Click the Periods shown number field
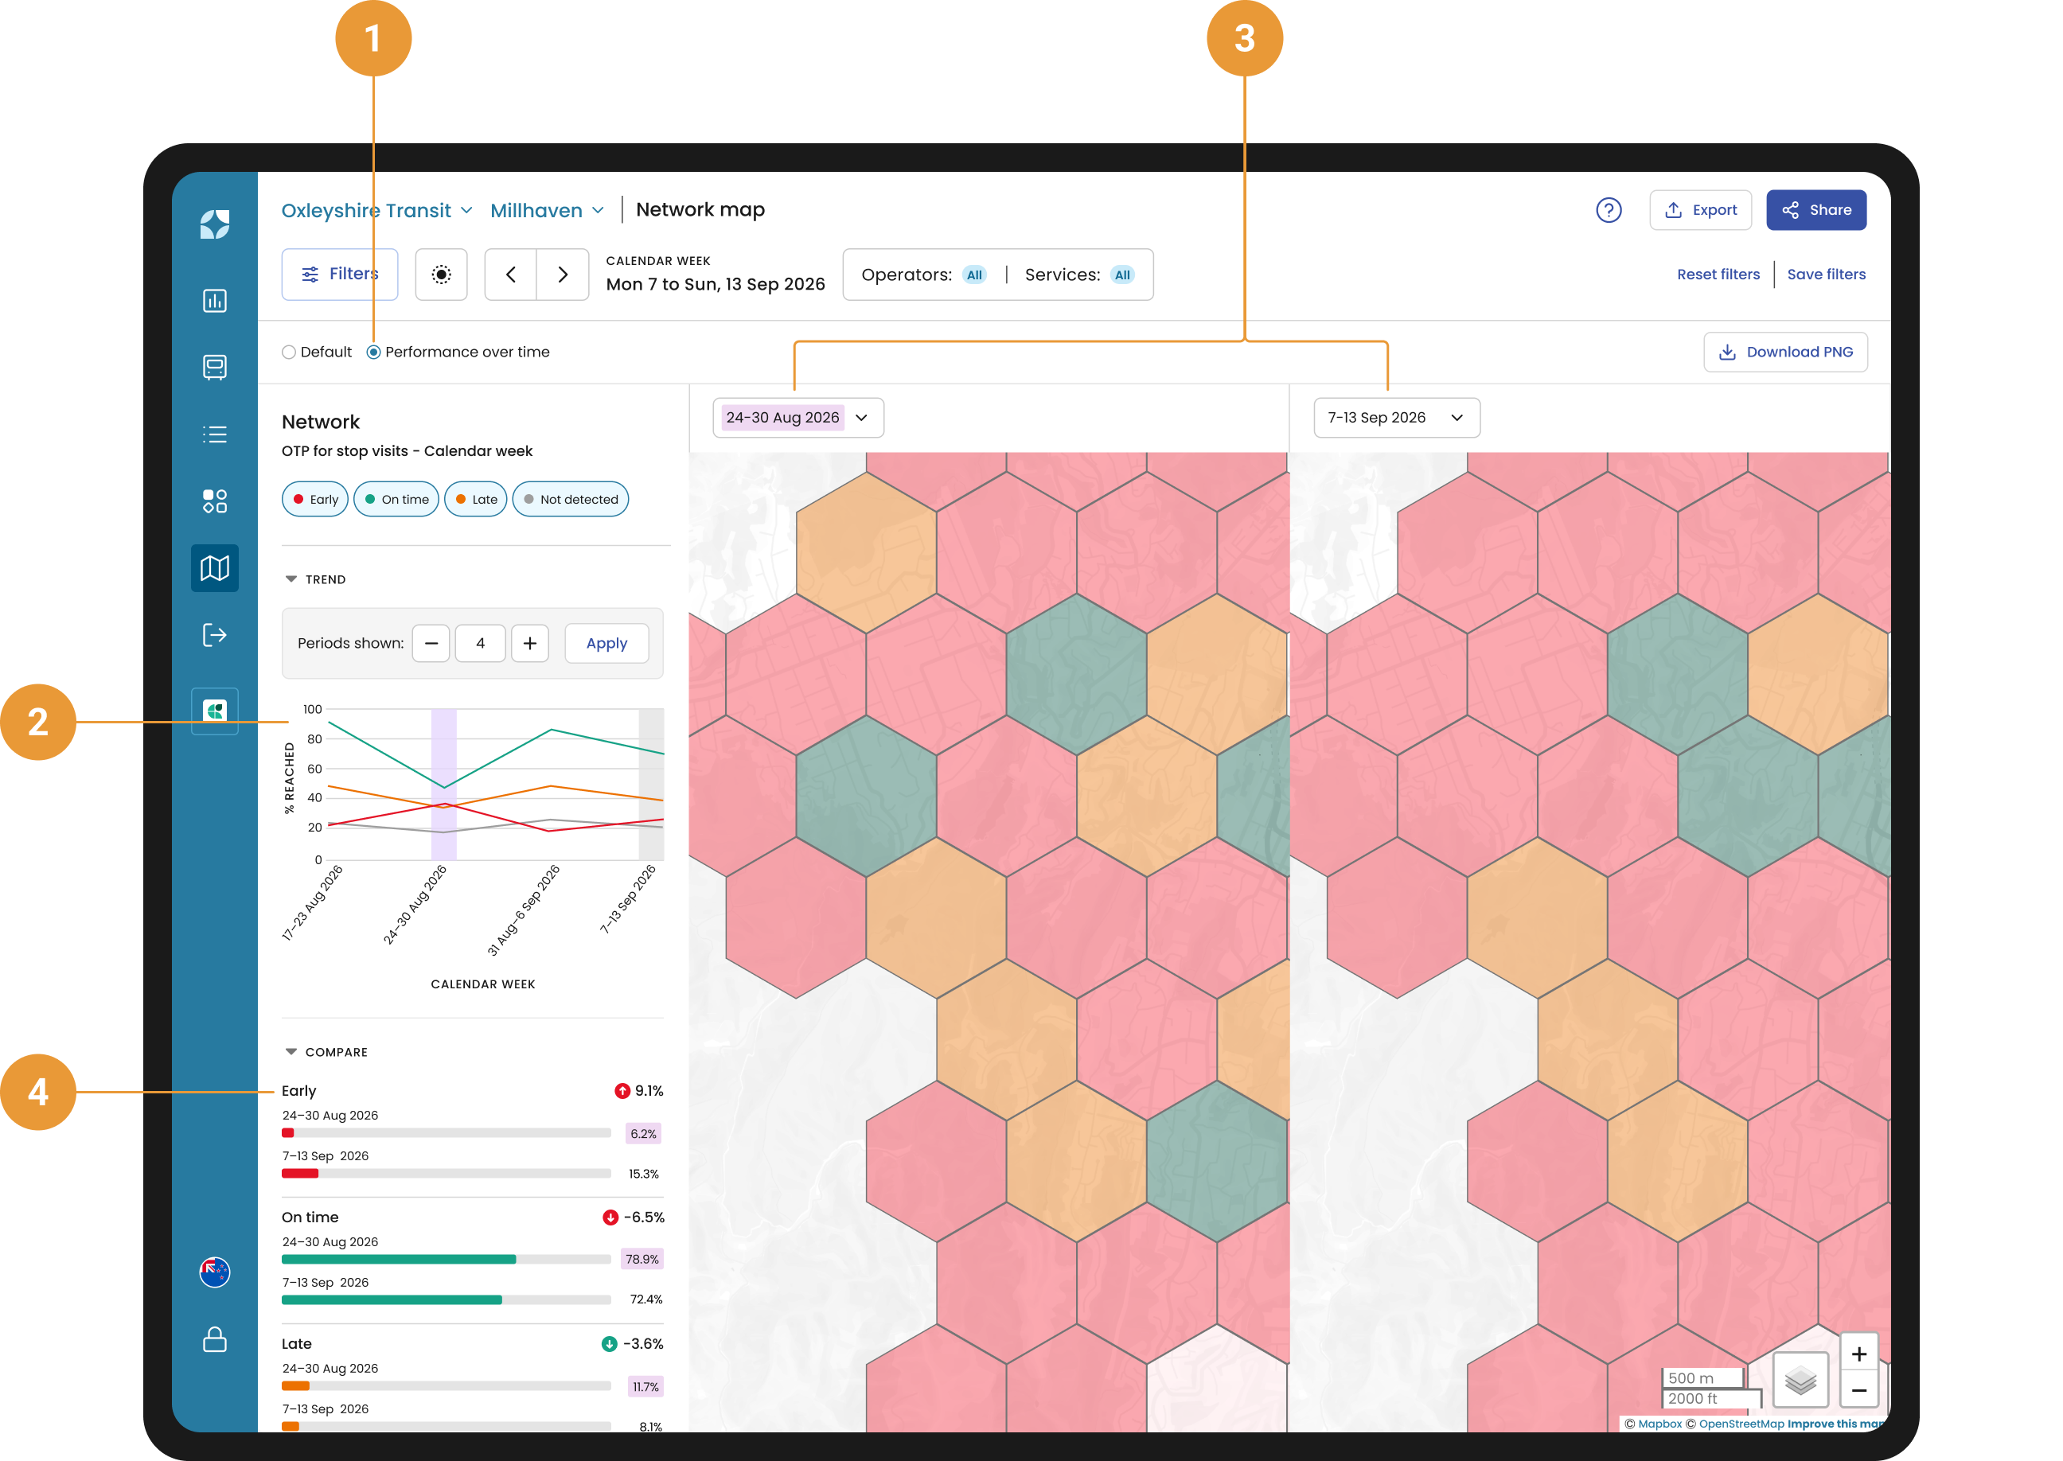 [481, 643]
